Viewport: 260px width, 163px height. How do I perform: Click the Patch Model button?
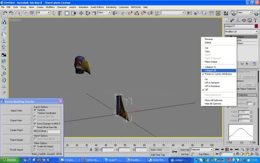(x=17, y=140)
